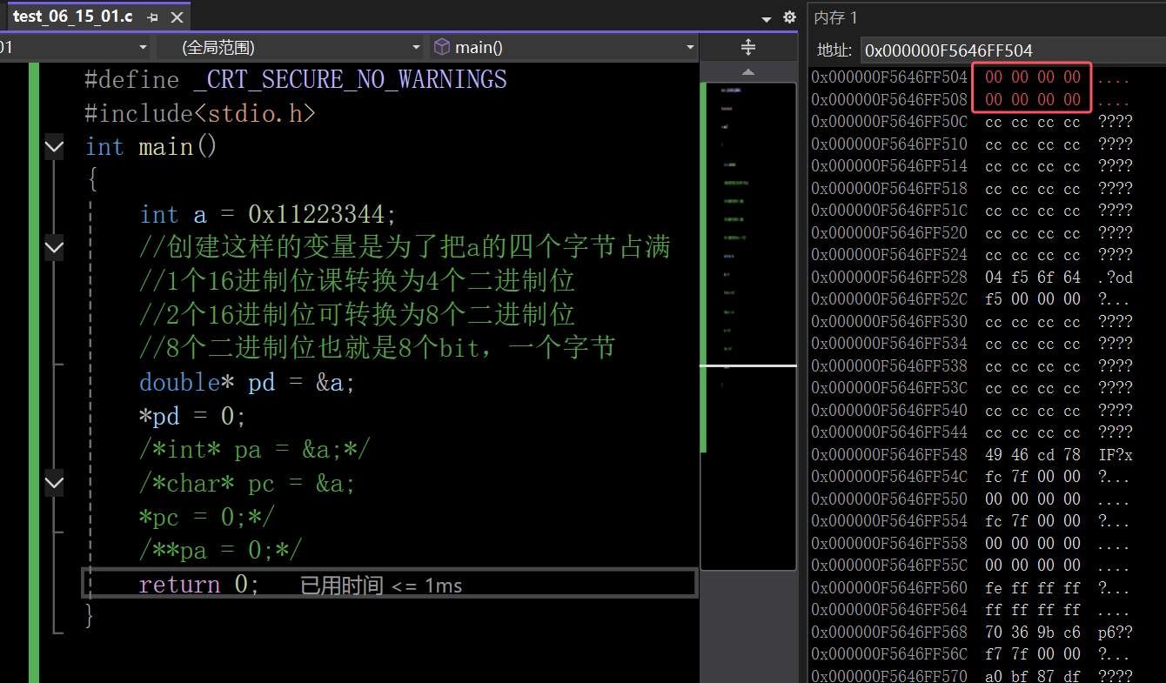
Task: Click the comment starting with //创建这样的变量
Action: (405, 248)
